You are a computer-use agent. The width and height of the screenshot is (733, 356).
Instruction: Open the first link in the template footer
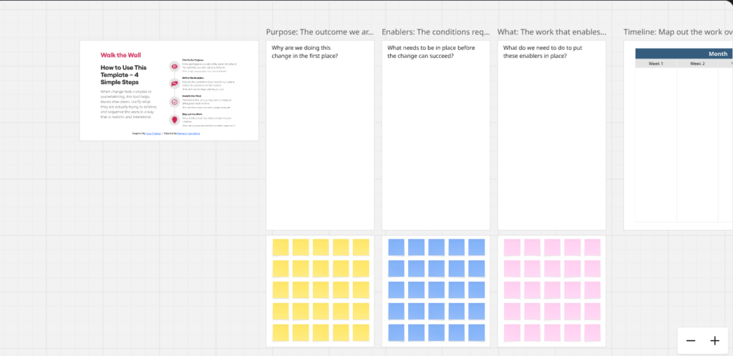pos(154,133)
